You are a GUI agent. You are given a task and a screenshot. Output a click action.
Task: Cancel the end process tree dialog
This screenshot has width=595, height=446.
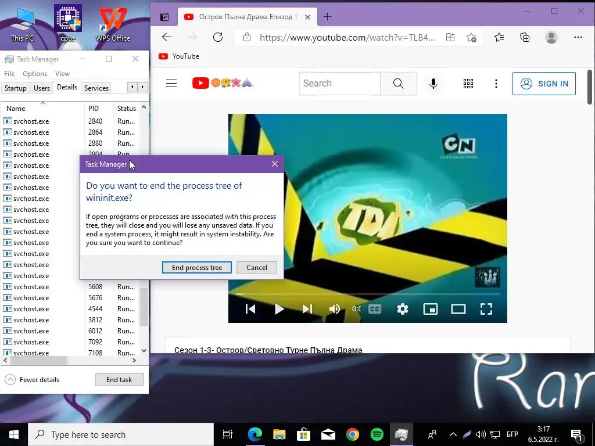(256, 267)
